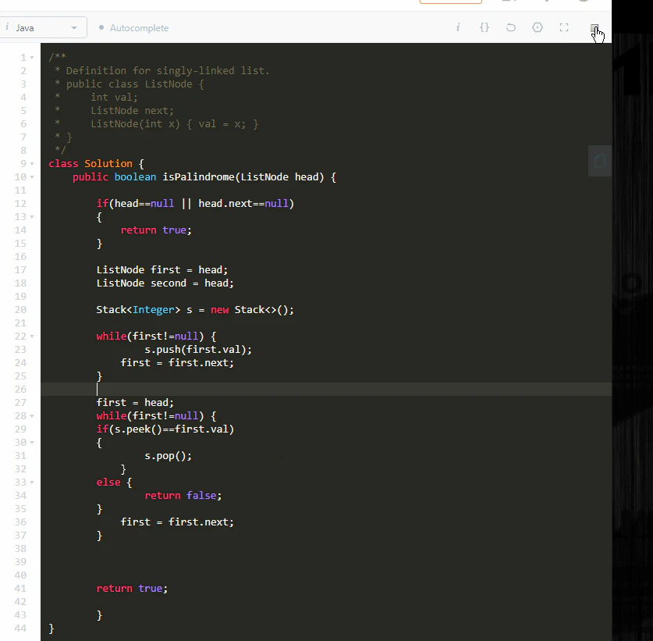Collapse the first while loop block
The height and width of the screenshot is (641, 653).
[x=31, y=336]
